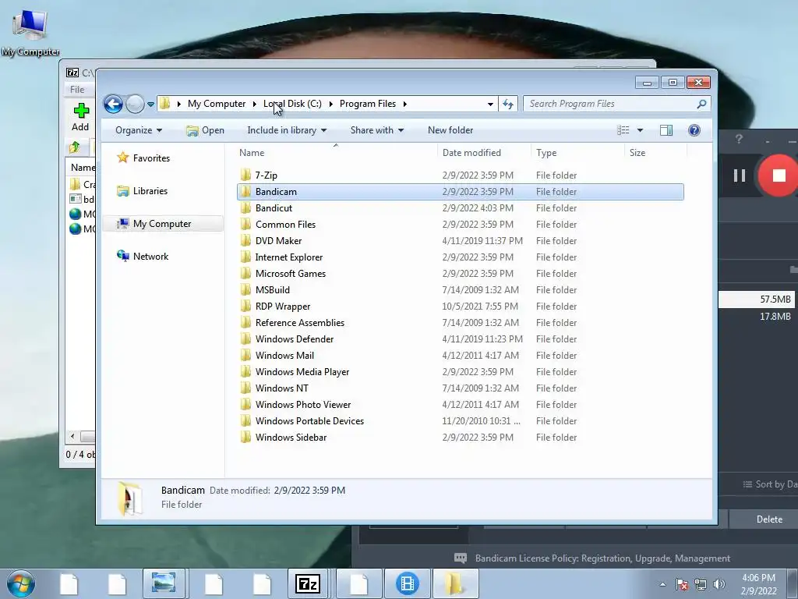798x599 pixels.
Task: Click the up folder icon in 7-Zip
Action: (x=75, y=147)
